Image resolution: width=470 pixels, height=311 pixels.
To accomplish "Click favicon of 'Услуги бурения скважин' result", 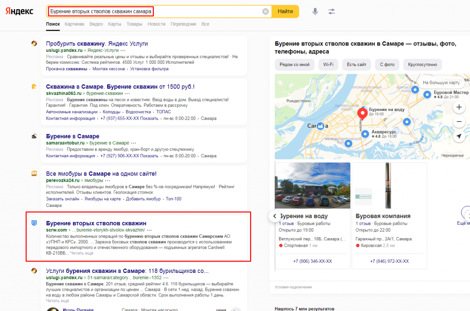I will pos(34,271).
